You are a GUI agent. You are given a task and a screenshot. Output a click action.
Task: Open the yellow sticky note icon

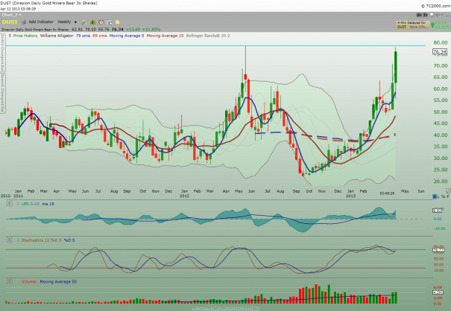click(x=118, y=22)
